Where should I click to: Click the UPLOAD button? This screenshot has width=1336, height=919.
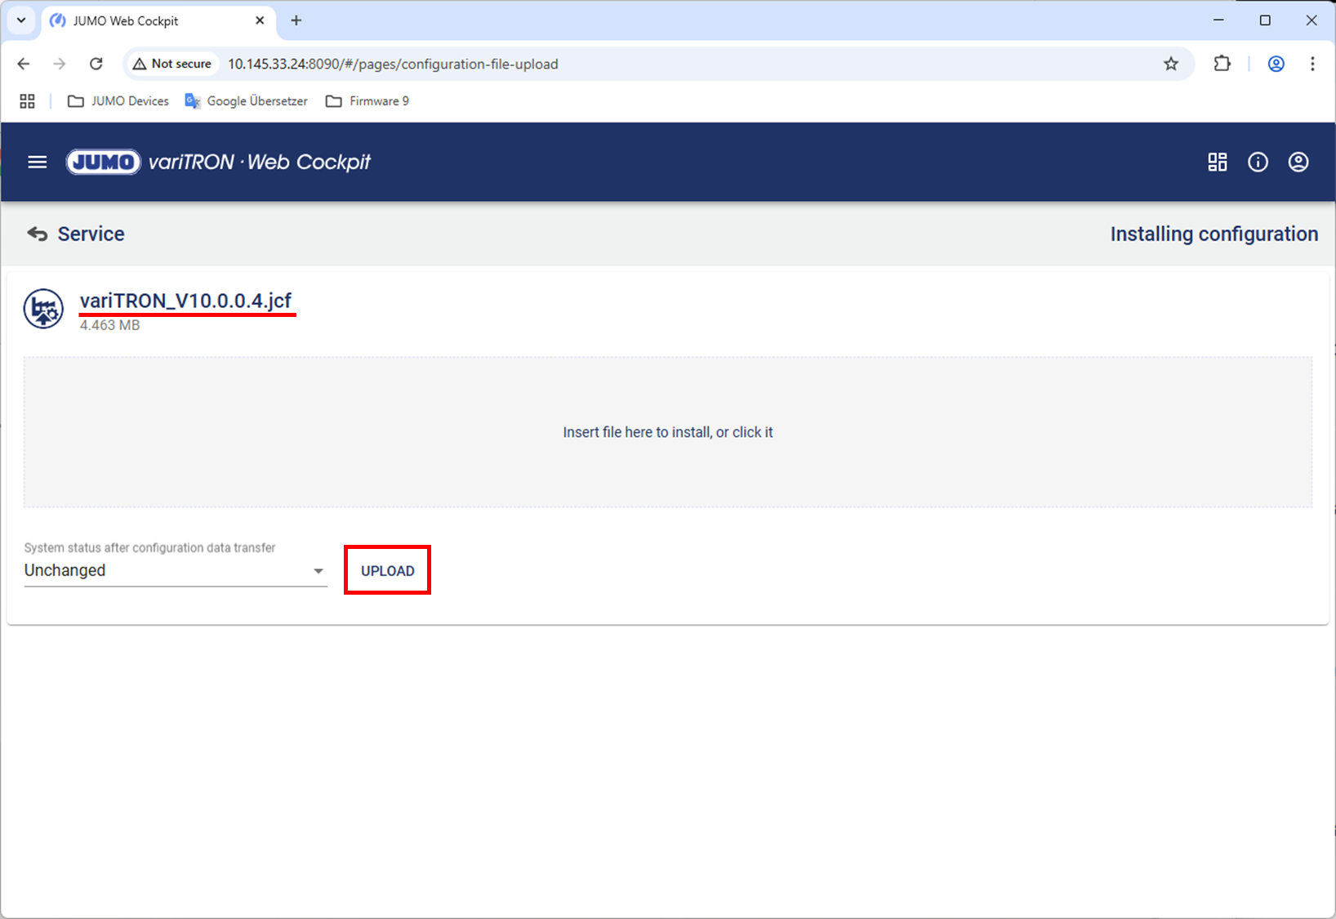tap(388, 571)
